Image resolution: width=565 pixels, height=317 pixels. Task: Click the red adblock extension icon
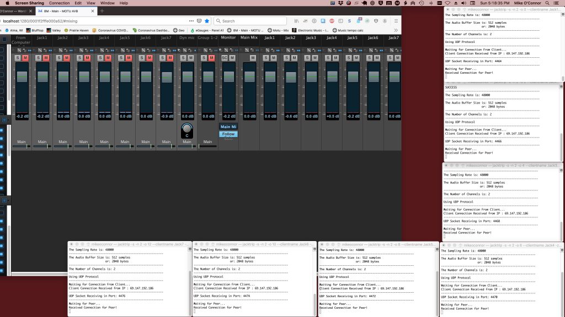332,21
